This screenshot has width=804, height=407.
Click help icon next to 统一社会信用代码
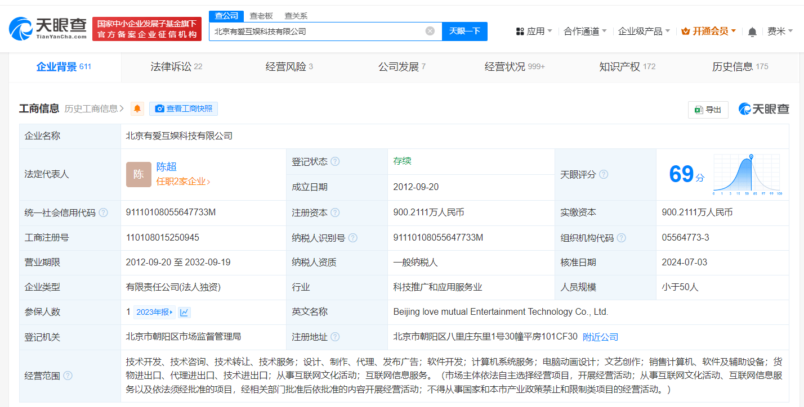pyautogui.click(x=104, y=212)
